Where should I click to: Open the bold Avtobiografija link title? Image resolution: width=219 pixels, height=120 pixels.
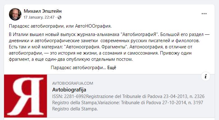tap(69, 90)
